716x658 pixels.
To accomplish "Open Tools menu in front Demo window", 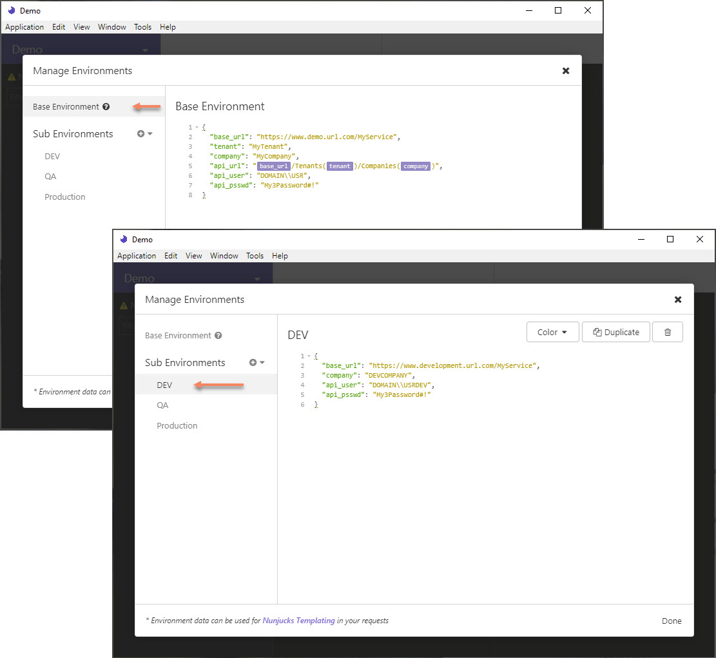I will coord(255,256).
